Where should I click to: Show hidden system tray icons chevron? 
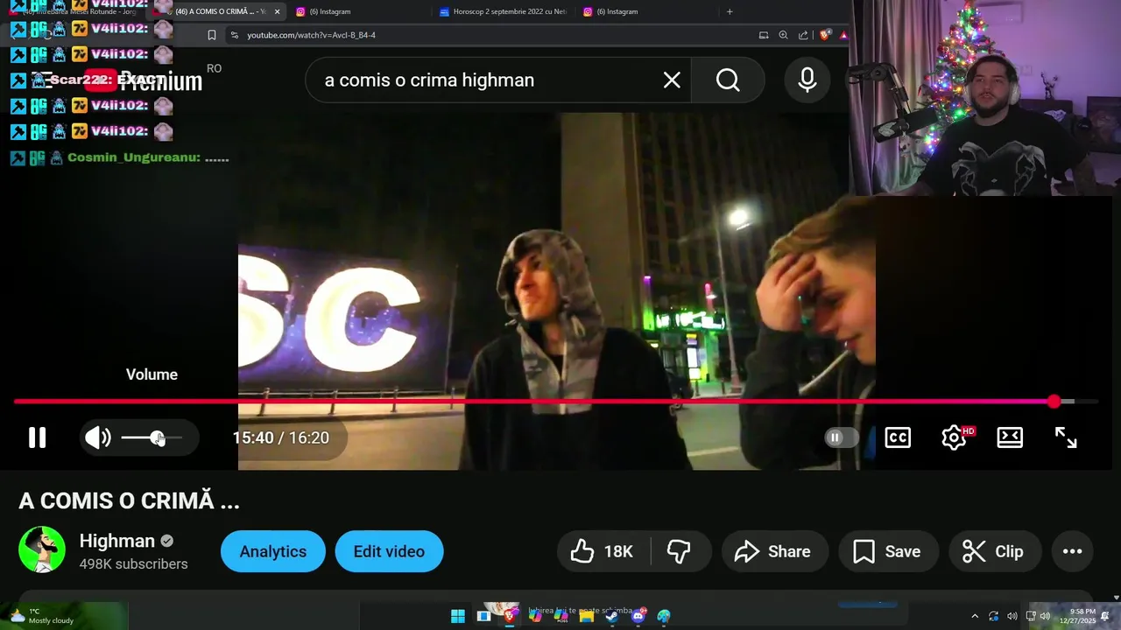[975, 616]
